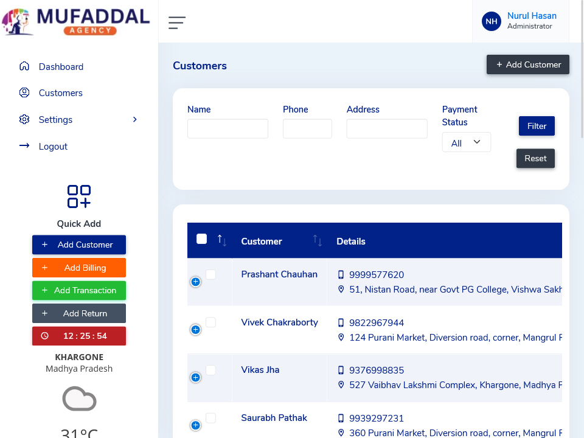This screenshot has width=584, height=438.
Task: Toggle the select-all checkbox in table header
Action: [x=202, y=239]
